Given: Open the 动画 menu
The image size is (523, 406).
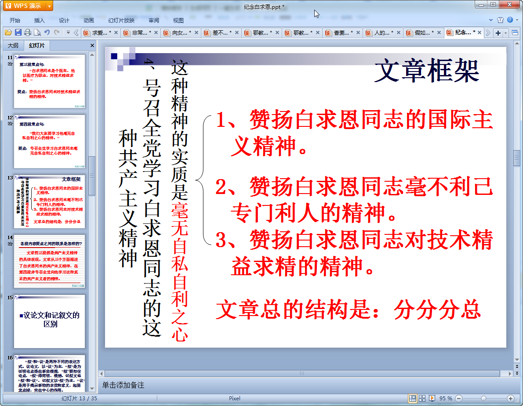Looking at the screenshot, I should [x=89, y=20].
